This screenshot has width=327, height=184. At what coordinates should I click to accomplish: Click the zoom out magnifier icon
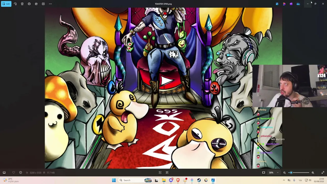(284, 172)
